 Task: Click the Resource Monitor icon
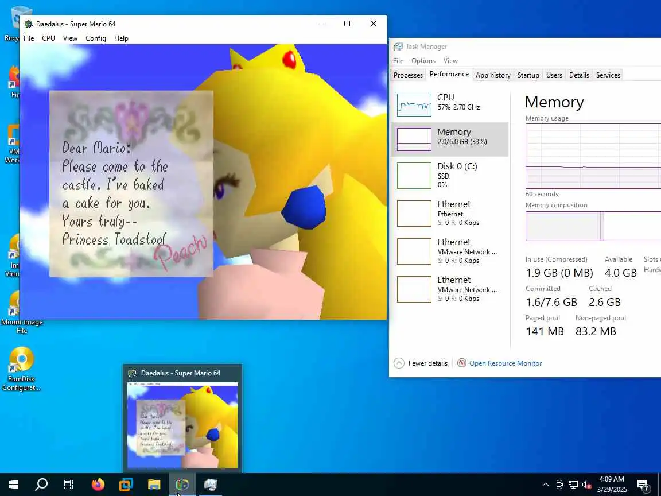(x=461, y=363)
